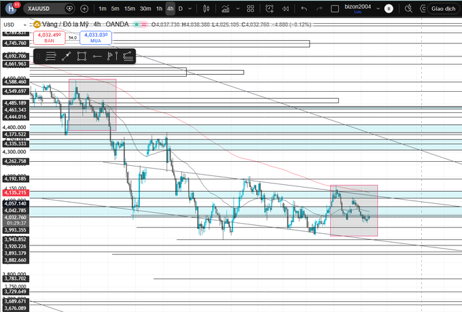
Task: Click the 54.0 spread value
Action: click(x=73, y=38)
